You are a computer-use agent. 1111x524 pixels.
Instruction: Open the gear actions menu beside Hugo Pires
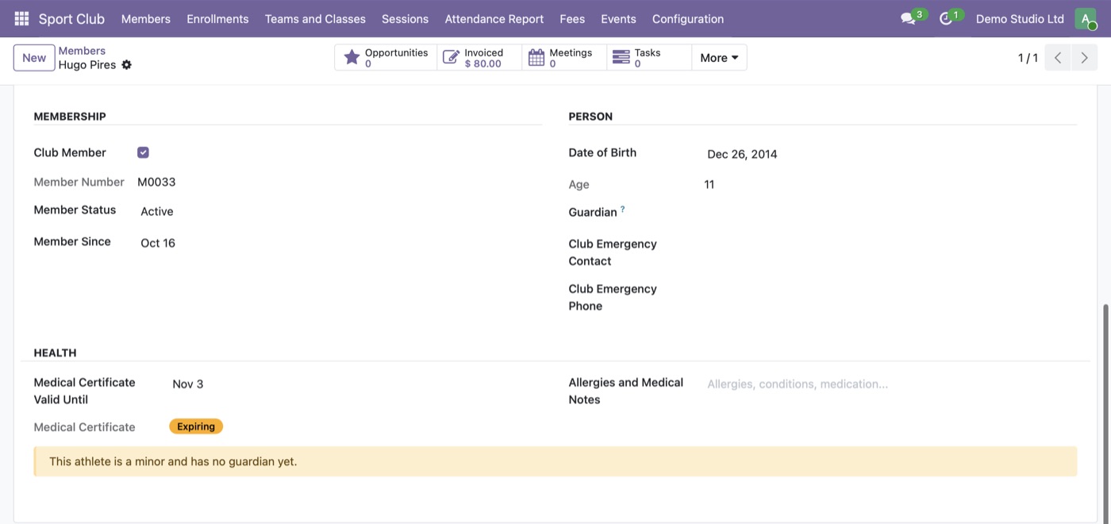pyautogui.click(x=127, y=65)
